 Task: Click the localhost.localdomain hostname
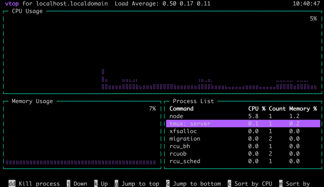click(72, 3)
